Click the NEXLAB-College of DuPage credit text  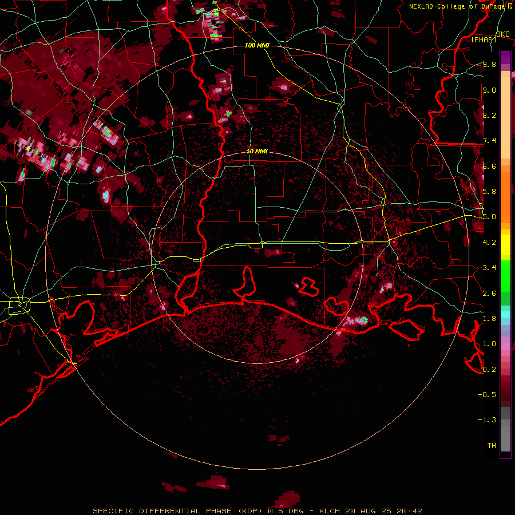pyautogui.click(x=457, y=6)
